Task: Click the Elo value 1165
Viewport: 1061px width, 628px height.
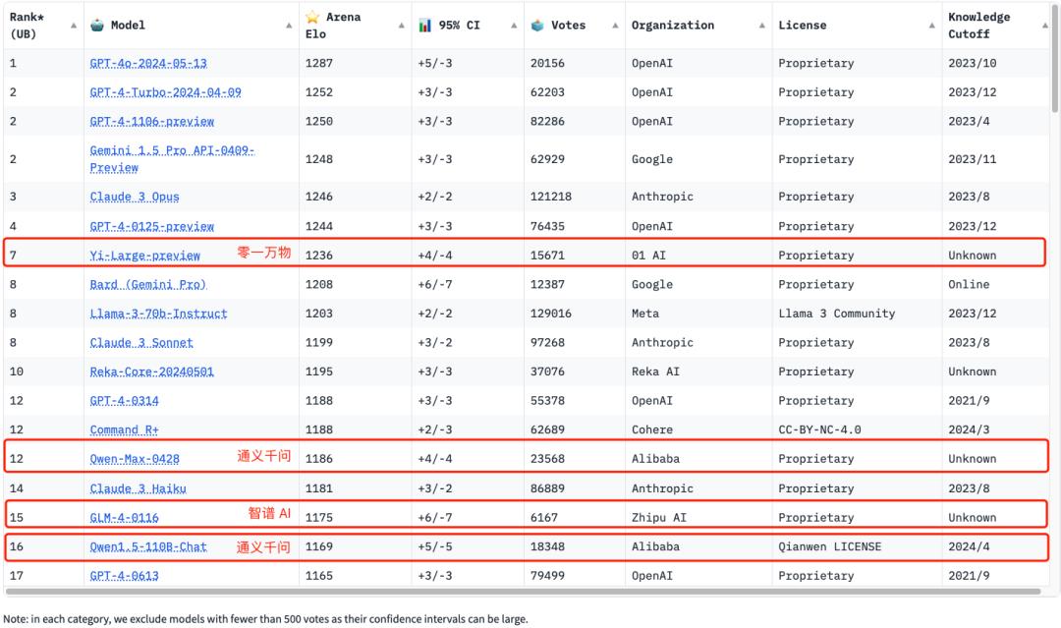Action: [x=318, y=576]
